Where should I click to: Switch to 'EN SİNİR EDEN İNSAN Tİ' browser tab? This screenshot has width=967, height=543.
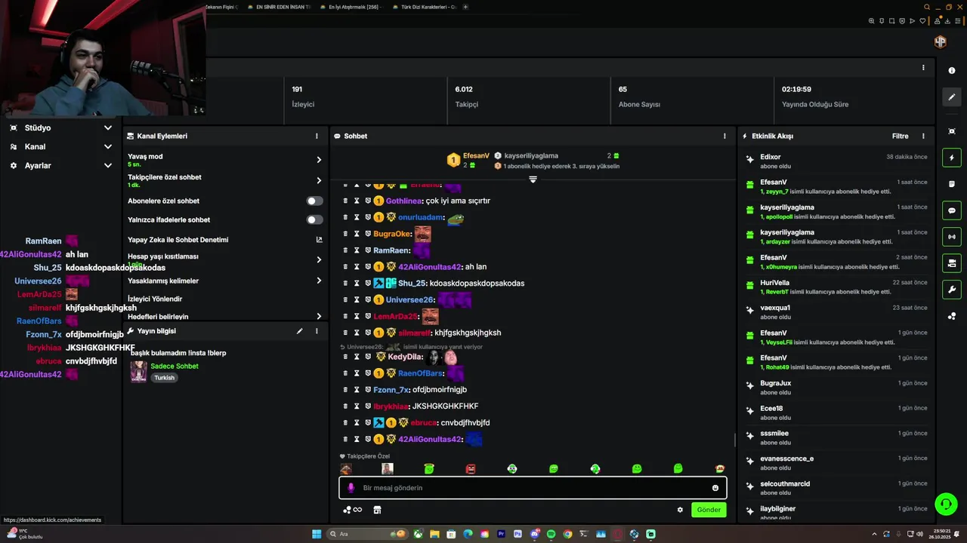click(x=278, y=7)
